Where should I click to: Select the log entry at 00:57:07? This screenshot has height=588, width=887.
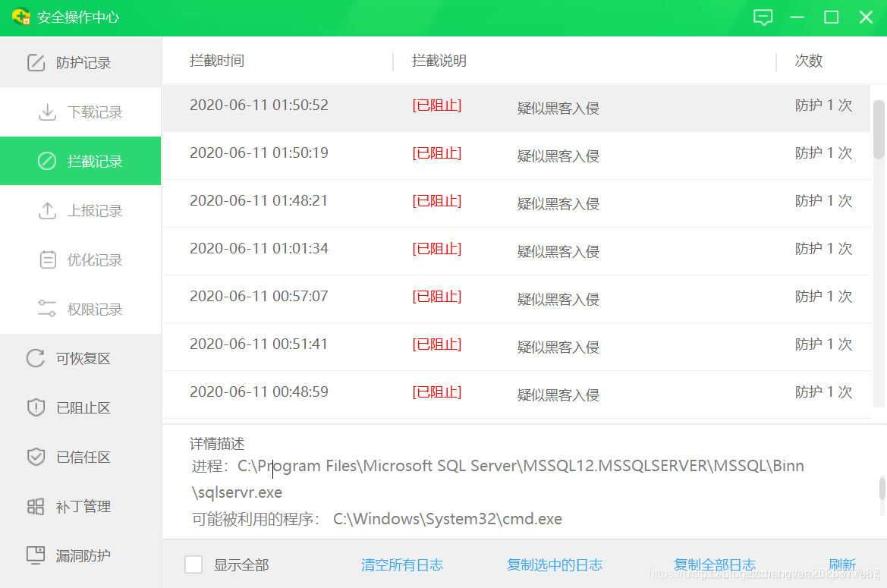(517, 299)
